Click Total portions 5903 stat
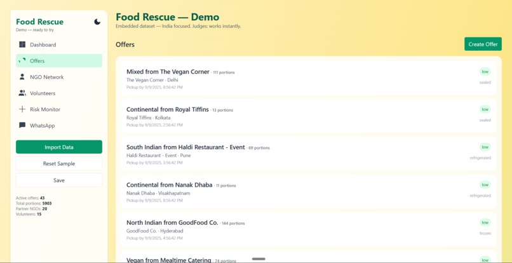512x263 pixels. pyautogui.click(x=34, y=203)
